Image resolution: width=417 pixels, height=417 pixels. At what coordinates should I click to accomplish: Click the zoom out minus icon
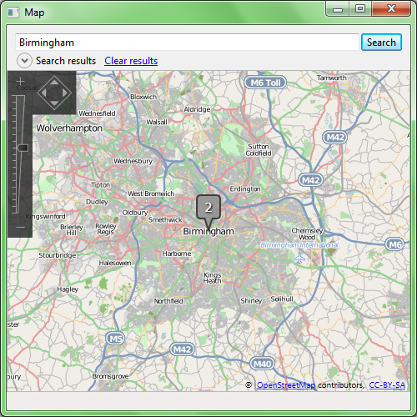(20, 227)
